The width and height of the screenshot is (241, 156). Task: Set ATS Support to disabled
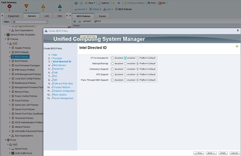pos(112,75)
